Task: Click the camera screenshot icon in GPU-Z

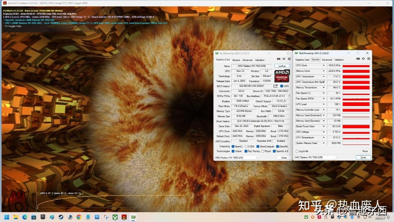Action: coord(278,59)
